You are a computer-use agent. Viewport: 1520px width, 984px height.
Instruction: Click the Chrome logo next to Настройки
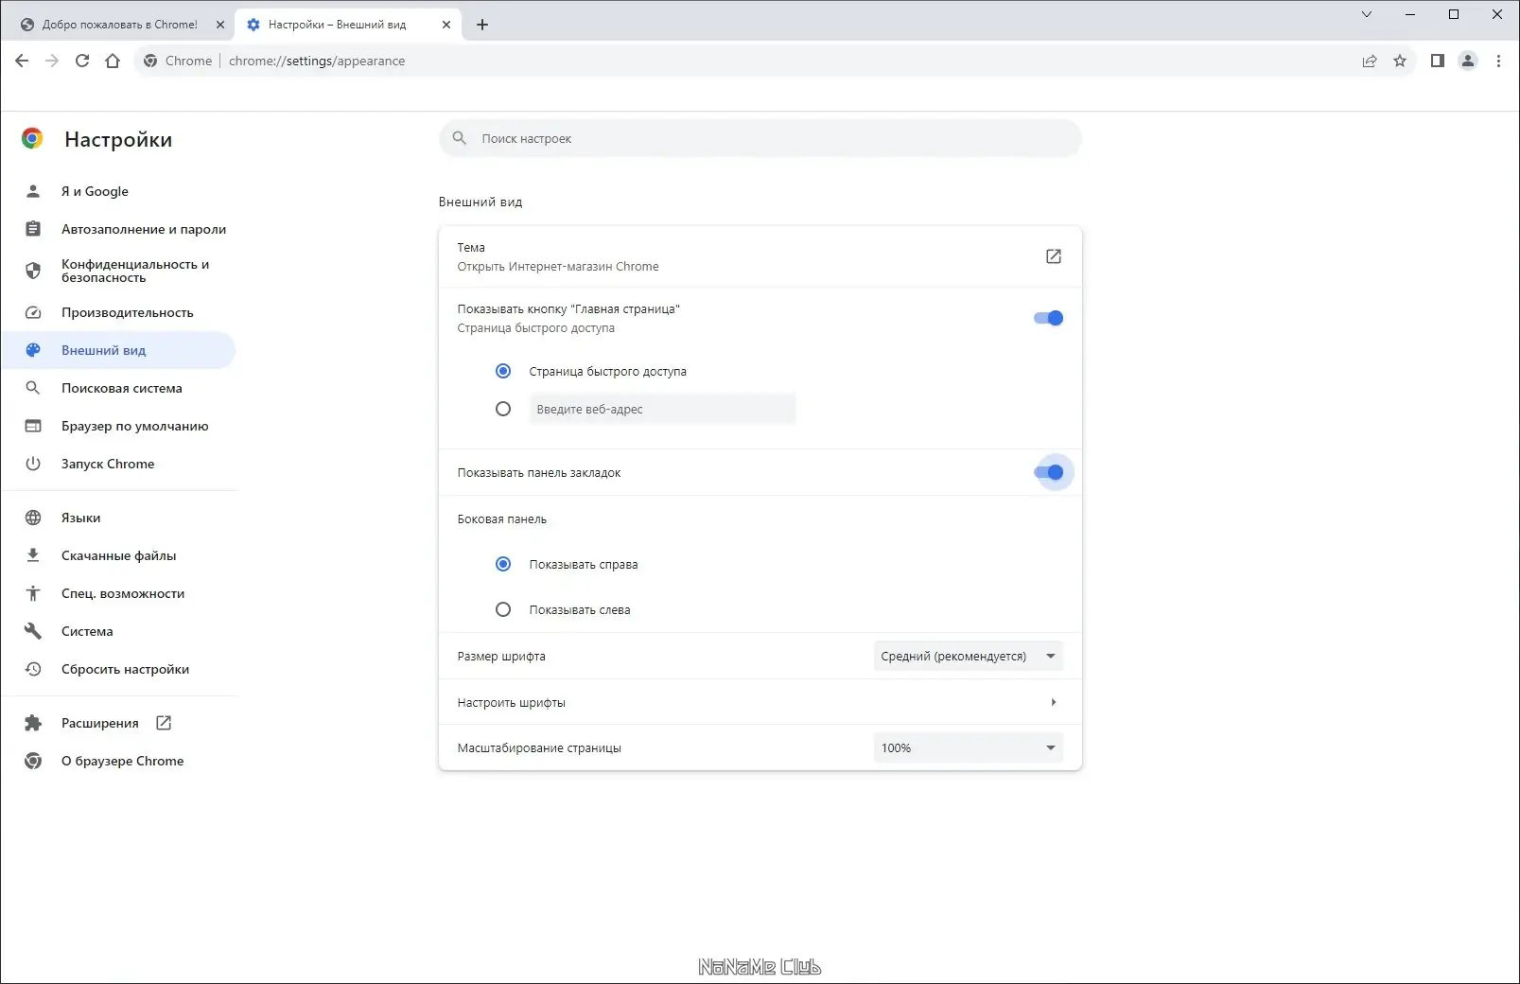tap(32, 139)
